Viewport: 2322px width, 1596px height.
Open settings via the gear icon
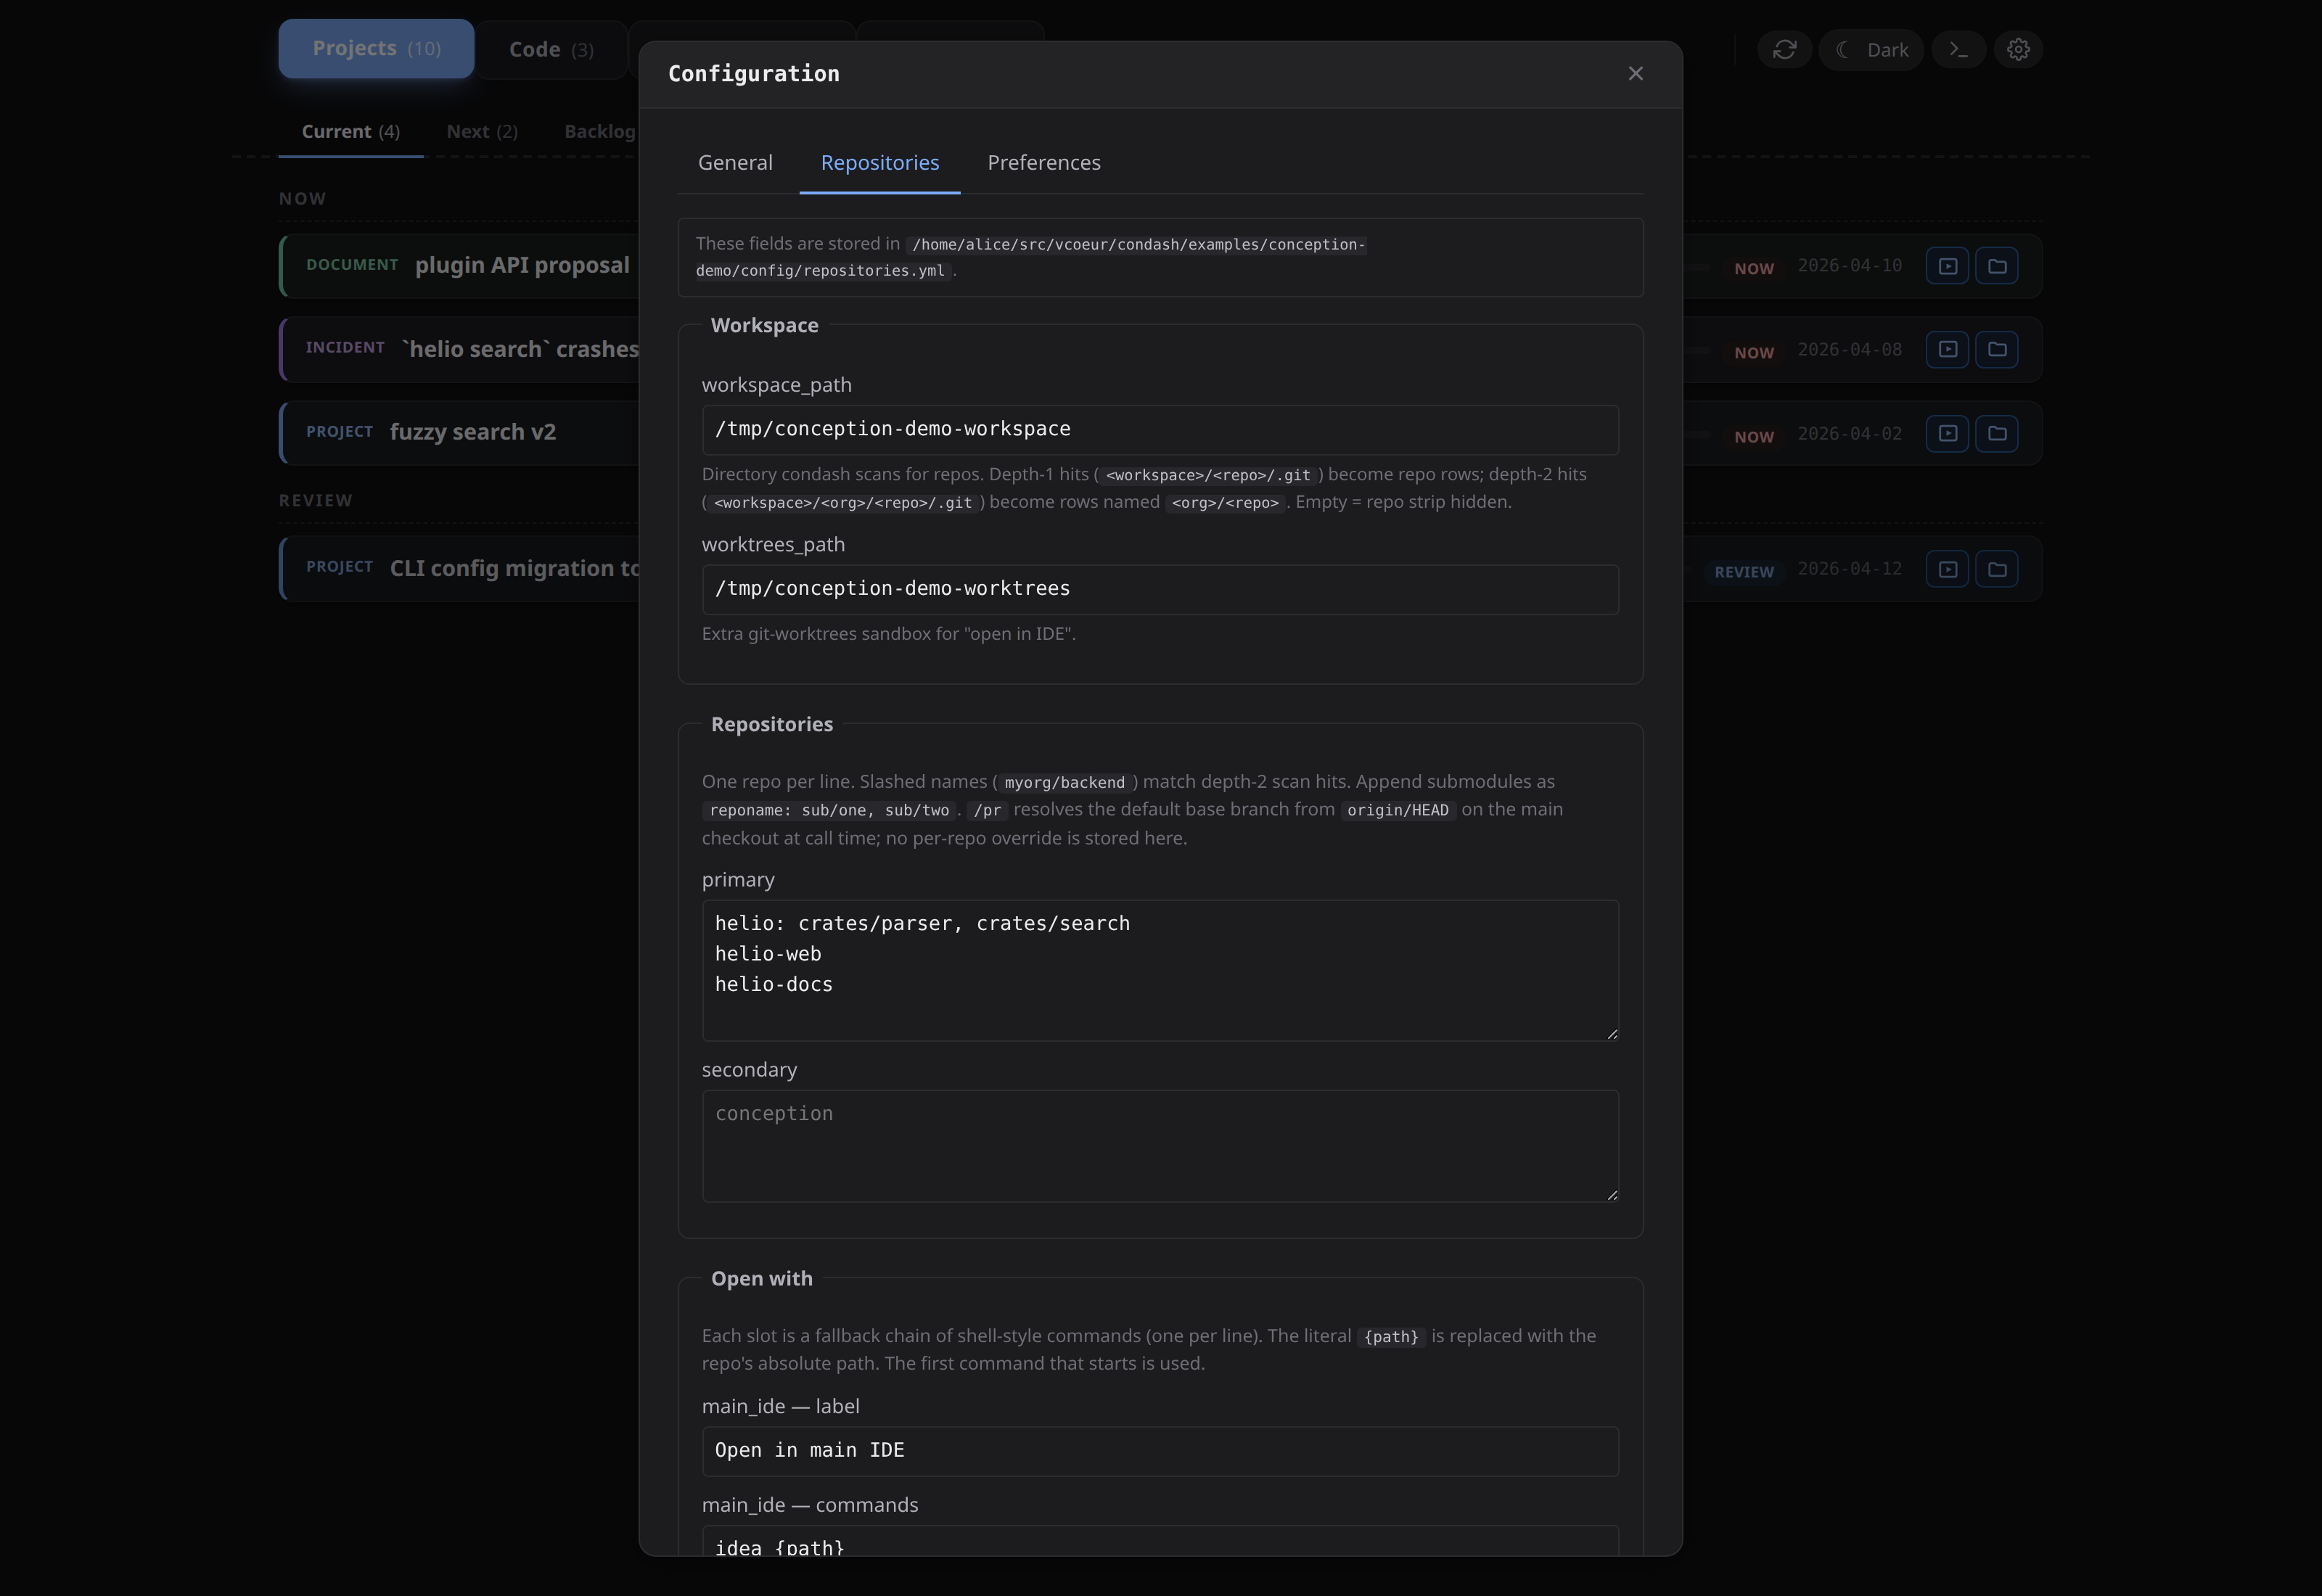(x=2018, y=49)
